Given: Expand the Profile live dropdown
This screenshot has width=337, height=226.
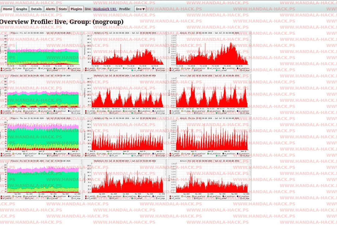Looking at the screenshot, I should 140,9.
